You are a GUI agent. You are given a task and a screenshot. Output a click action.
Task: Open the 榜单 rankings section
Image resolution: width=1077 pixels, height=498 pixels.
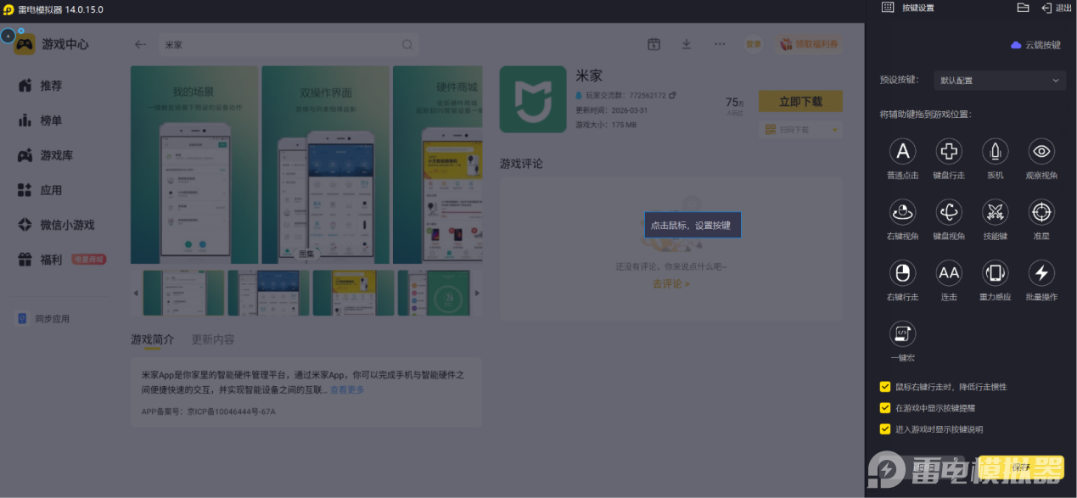click(x=51, y=120)
